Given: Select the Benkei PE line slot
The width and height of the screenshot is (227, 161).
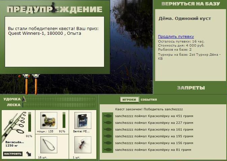Looking at the screenshot, I should (83, 120).
